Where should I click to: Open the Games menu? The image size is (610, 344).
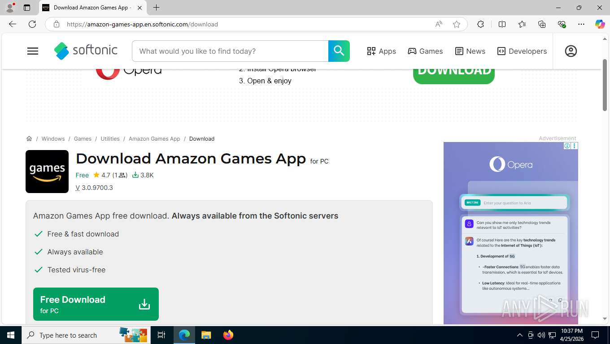coord(425,51)
